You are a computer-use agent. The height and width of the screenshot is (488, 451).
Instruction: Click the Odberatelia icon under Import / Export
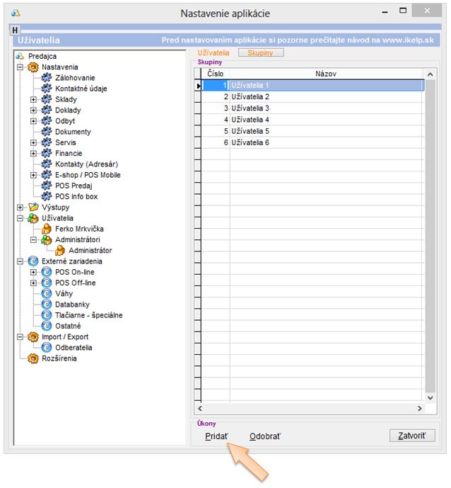click(47, 348)
